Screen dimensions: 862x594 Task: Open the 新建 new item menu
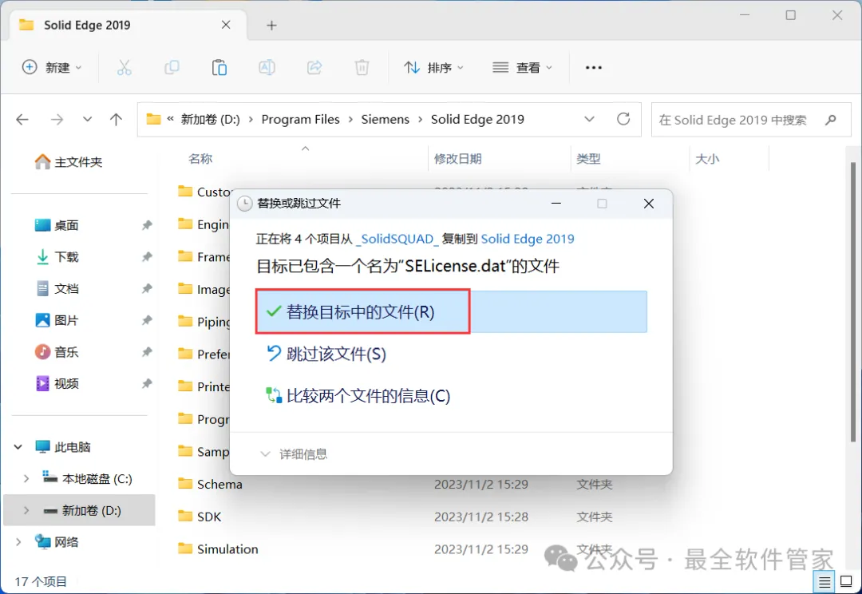(52, 68)
